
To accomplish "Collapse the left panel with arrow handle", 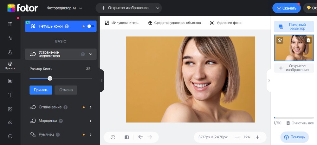I will point(102,81).
